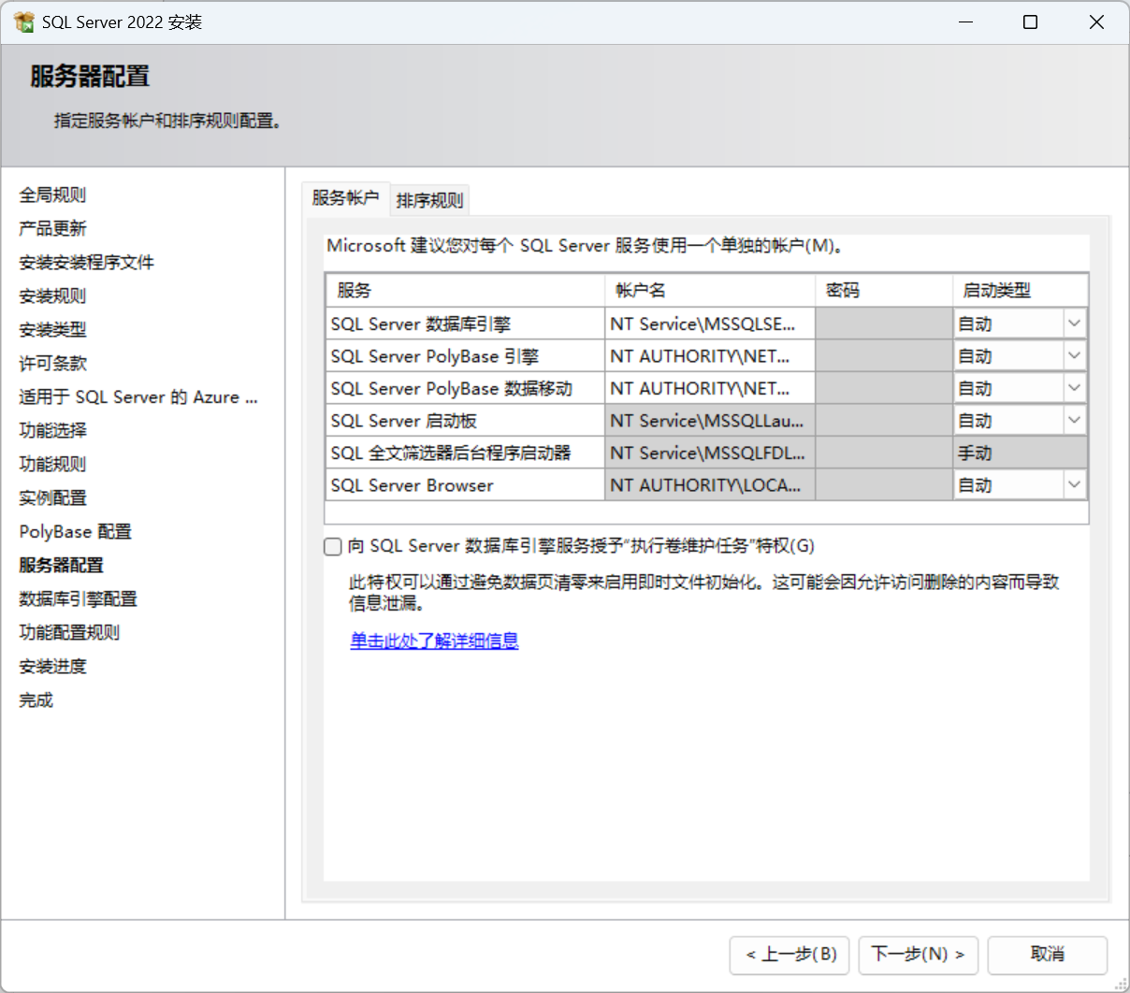Select the 适用于 SQL Server 的 Azure step
The height and width of the screenshot is (993, 1130).
[138, 396]
